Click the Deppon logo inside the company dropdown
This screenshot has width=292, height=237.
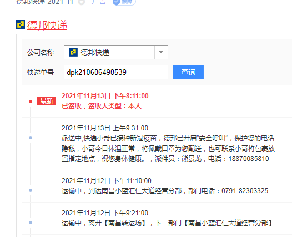click(x=73, y=52)
